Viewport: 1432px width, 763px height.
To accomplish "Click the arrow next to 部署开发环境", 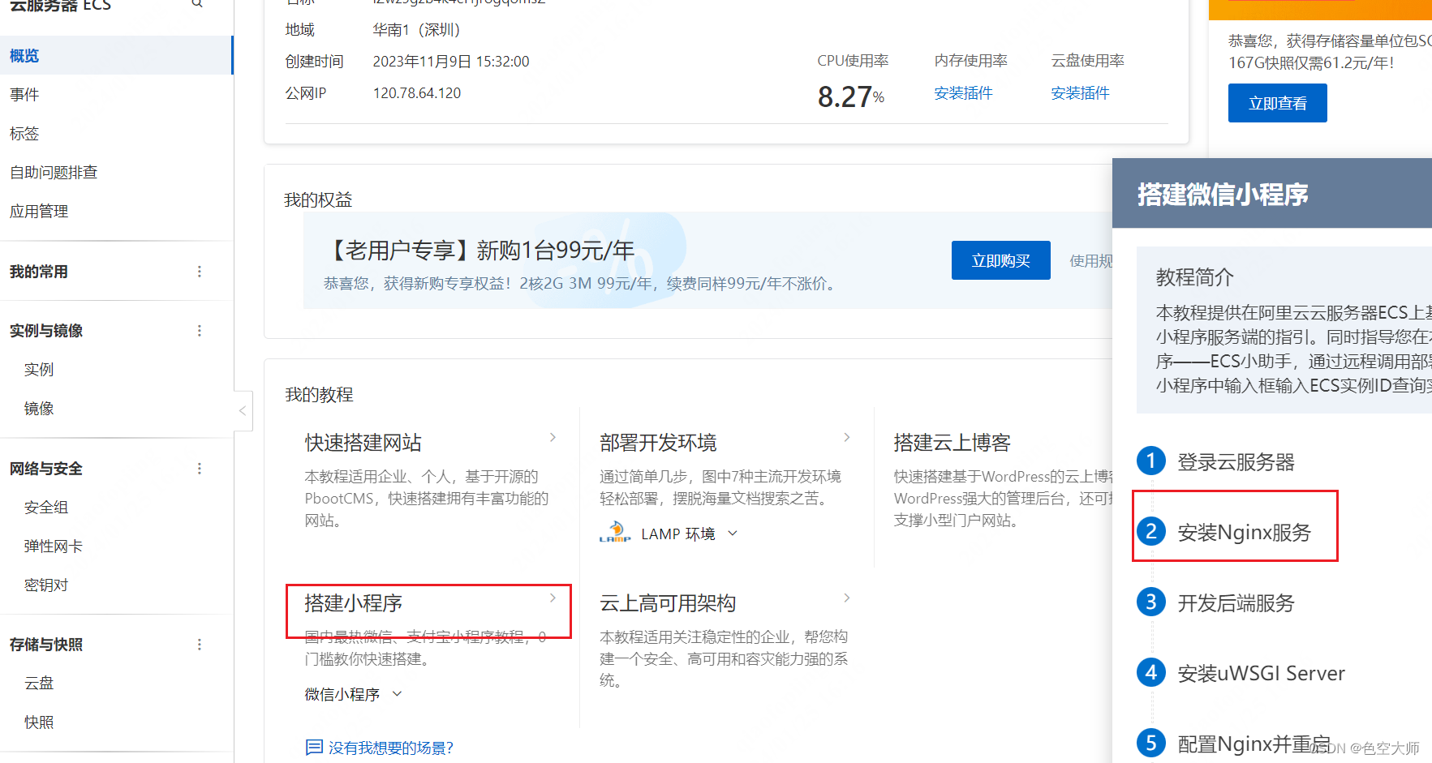I will (846, 438).
